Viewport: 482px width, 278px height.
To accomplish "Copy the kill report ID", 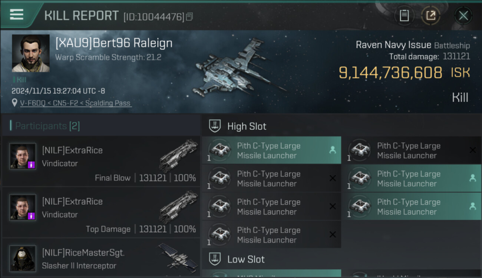I will tap(189, 16).
